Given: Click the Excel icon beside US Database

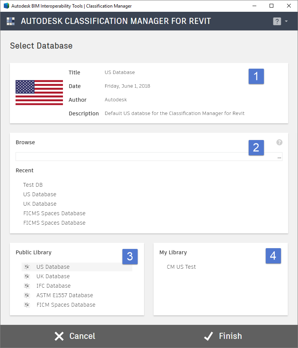Looking at the screenshot, I should (27, 267).
